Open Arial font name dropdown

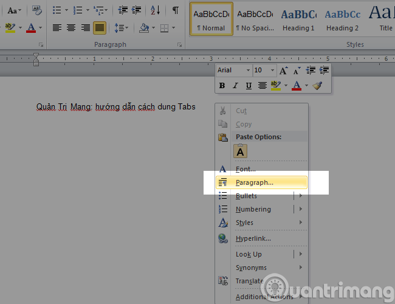pyautogui.click(x=248, y=71)
